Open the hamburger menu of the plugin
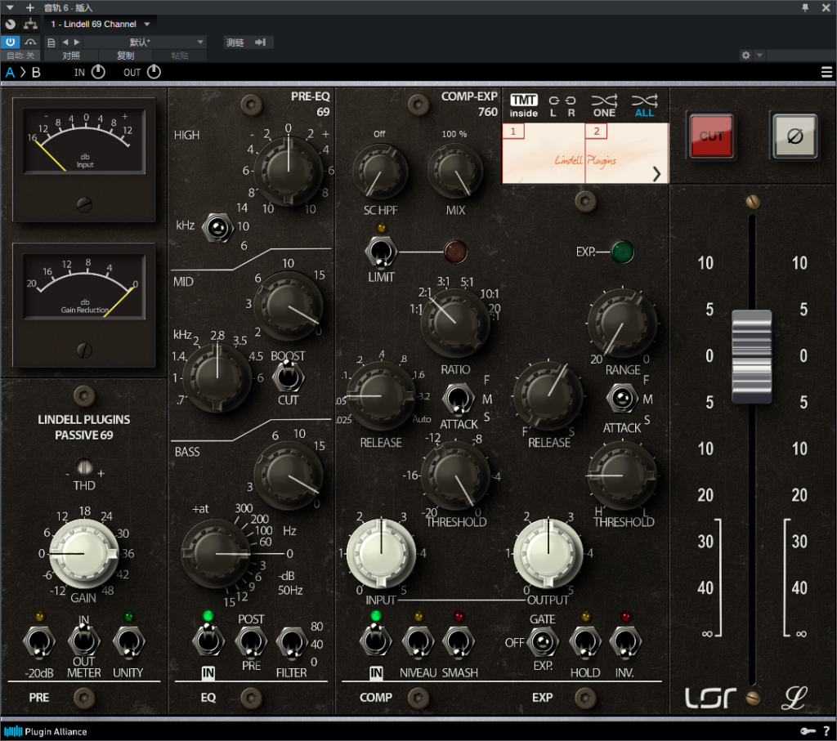Image resolution: width=837 pixels, height=741 pixels. [x=826, y=72]
